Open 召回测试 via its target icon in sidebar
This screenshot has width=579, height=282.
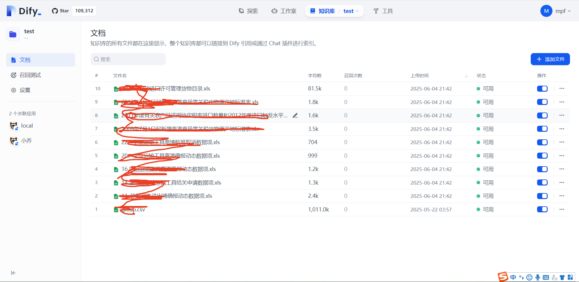click(x=14, y=75)
